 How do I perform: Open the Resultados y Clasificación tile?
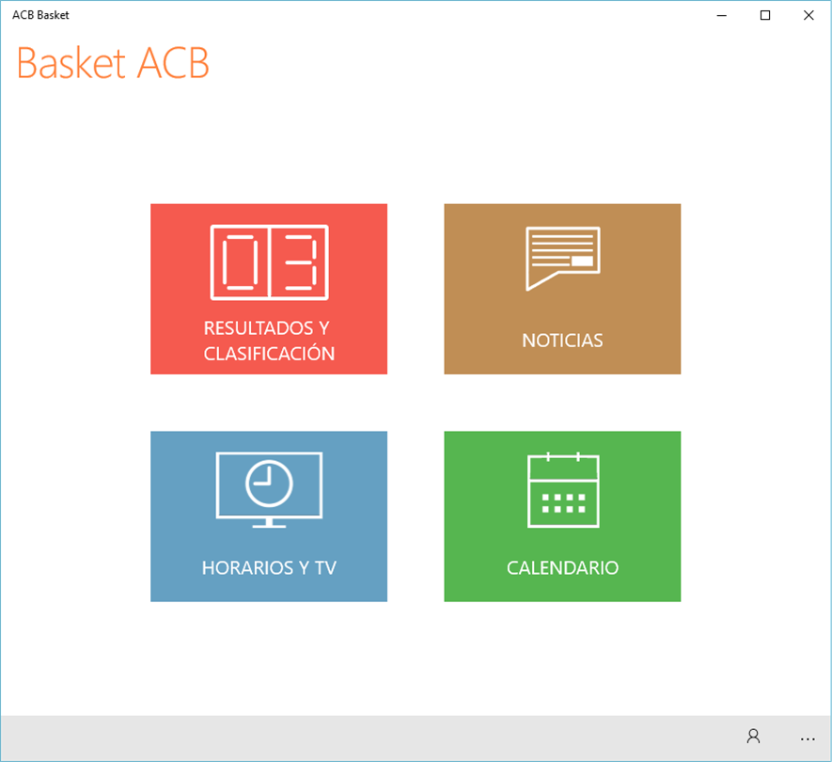269,289
